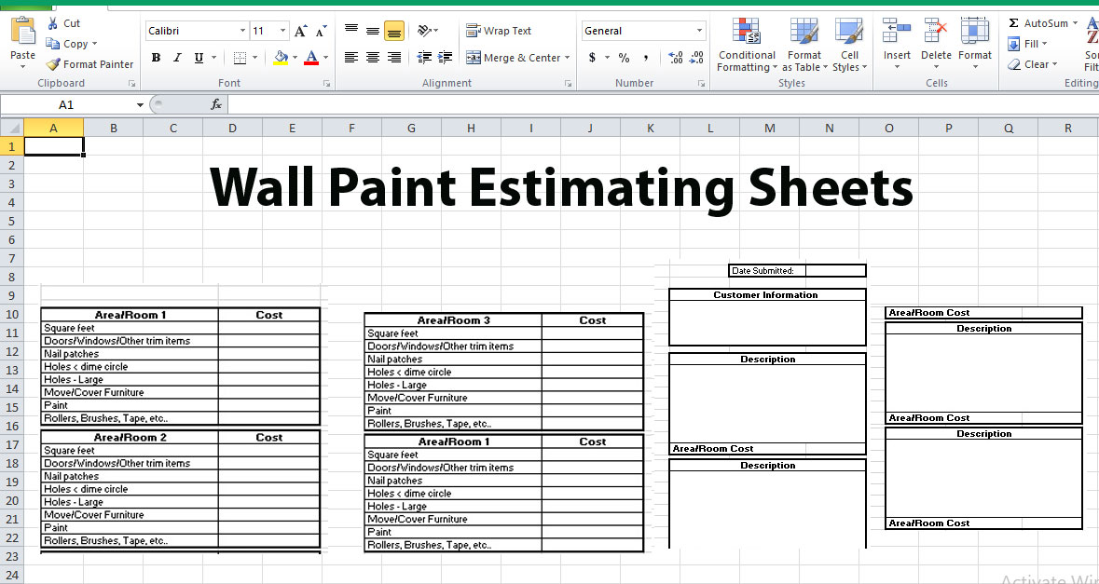
Task: Toggle underline formatting
Action: (x=197, y=57)
